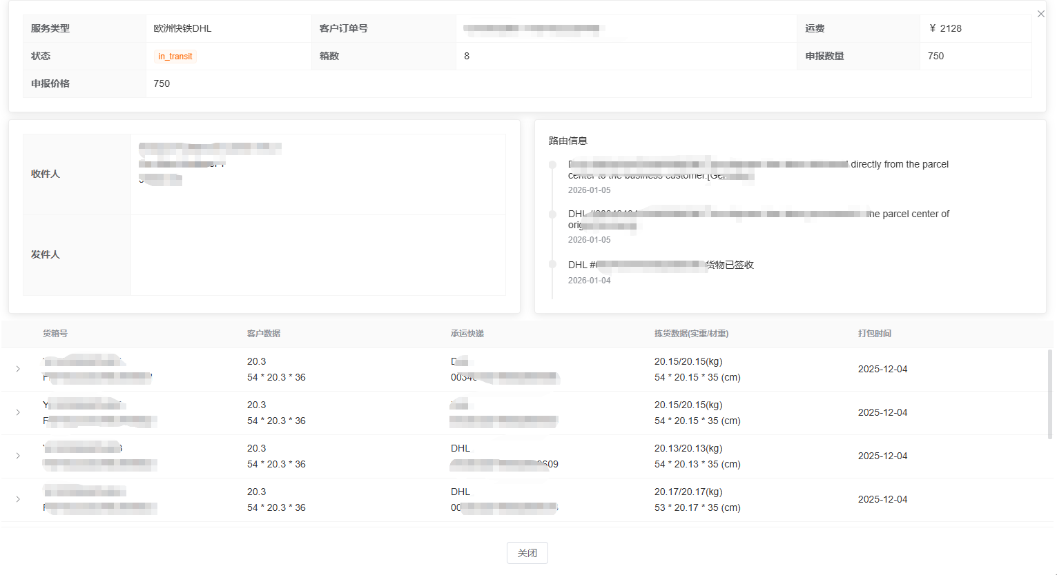Expand the row with weight 20.17/20.17(kg)
The height and width of the screenshot is (575, 1057).
tap(18, 500)
